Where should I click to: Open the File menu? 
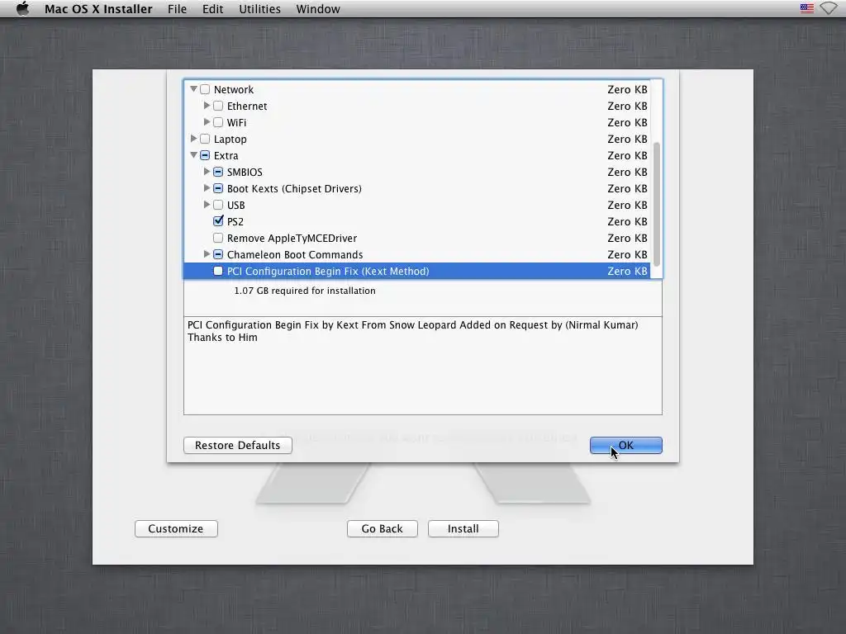coord(177,9)
